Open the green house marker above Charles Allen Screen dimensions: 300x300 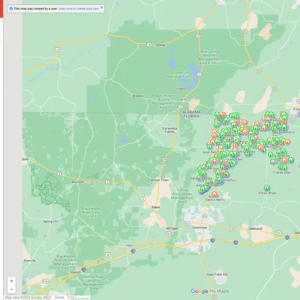(284, 167)
